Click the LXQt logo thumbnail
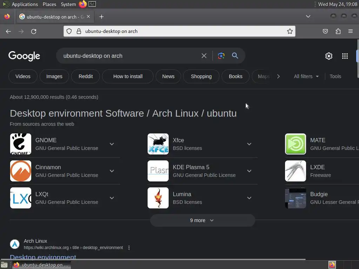The height and width of the screenshot is (269, 359). point(21,198)
